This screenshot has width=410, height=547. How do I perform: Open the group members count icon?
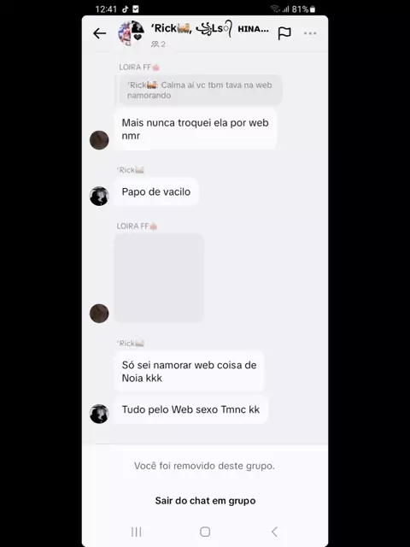[158, 44]
